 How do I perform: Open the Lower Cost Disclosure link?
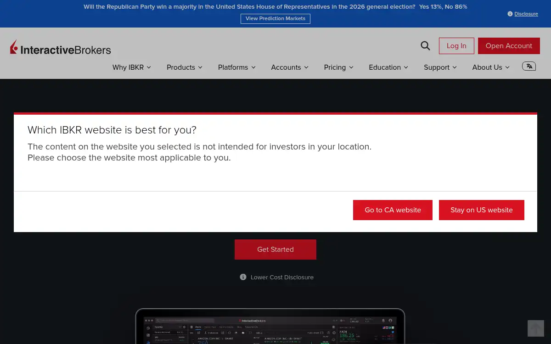pyautogui.click(x=282, y=277)
